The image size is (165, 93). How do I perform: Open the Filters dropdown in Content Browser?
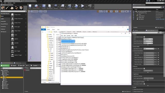click(x=27, y=68)
